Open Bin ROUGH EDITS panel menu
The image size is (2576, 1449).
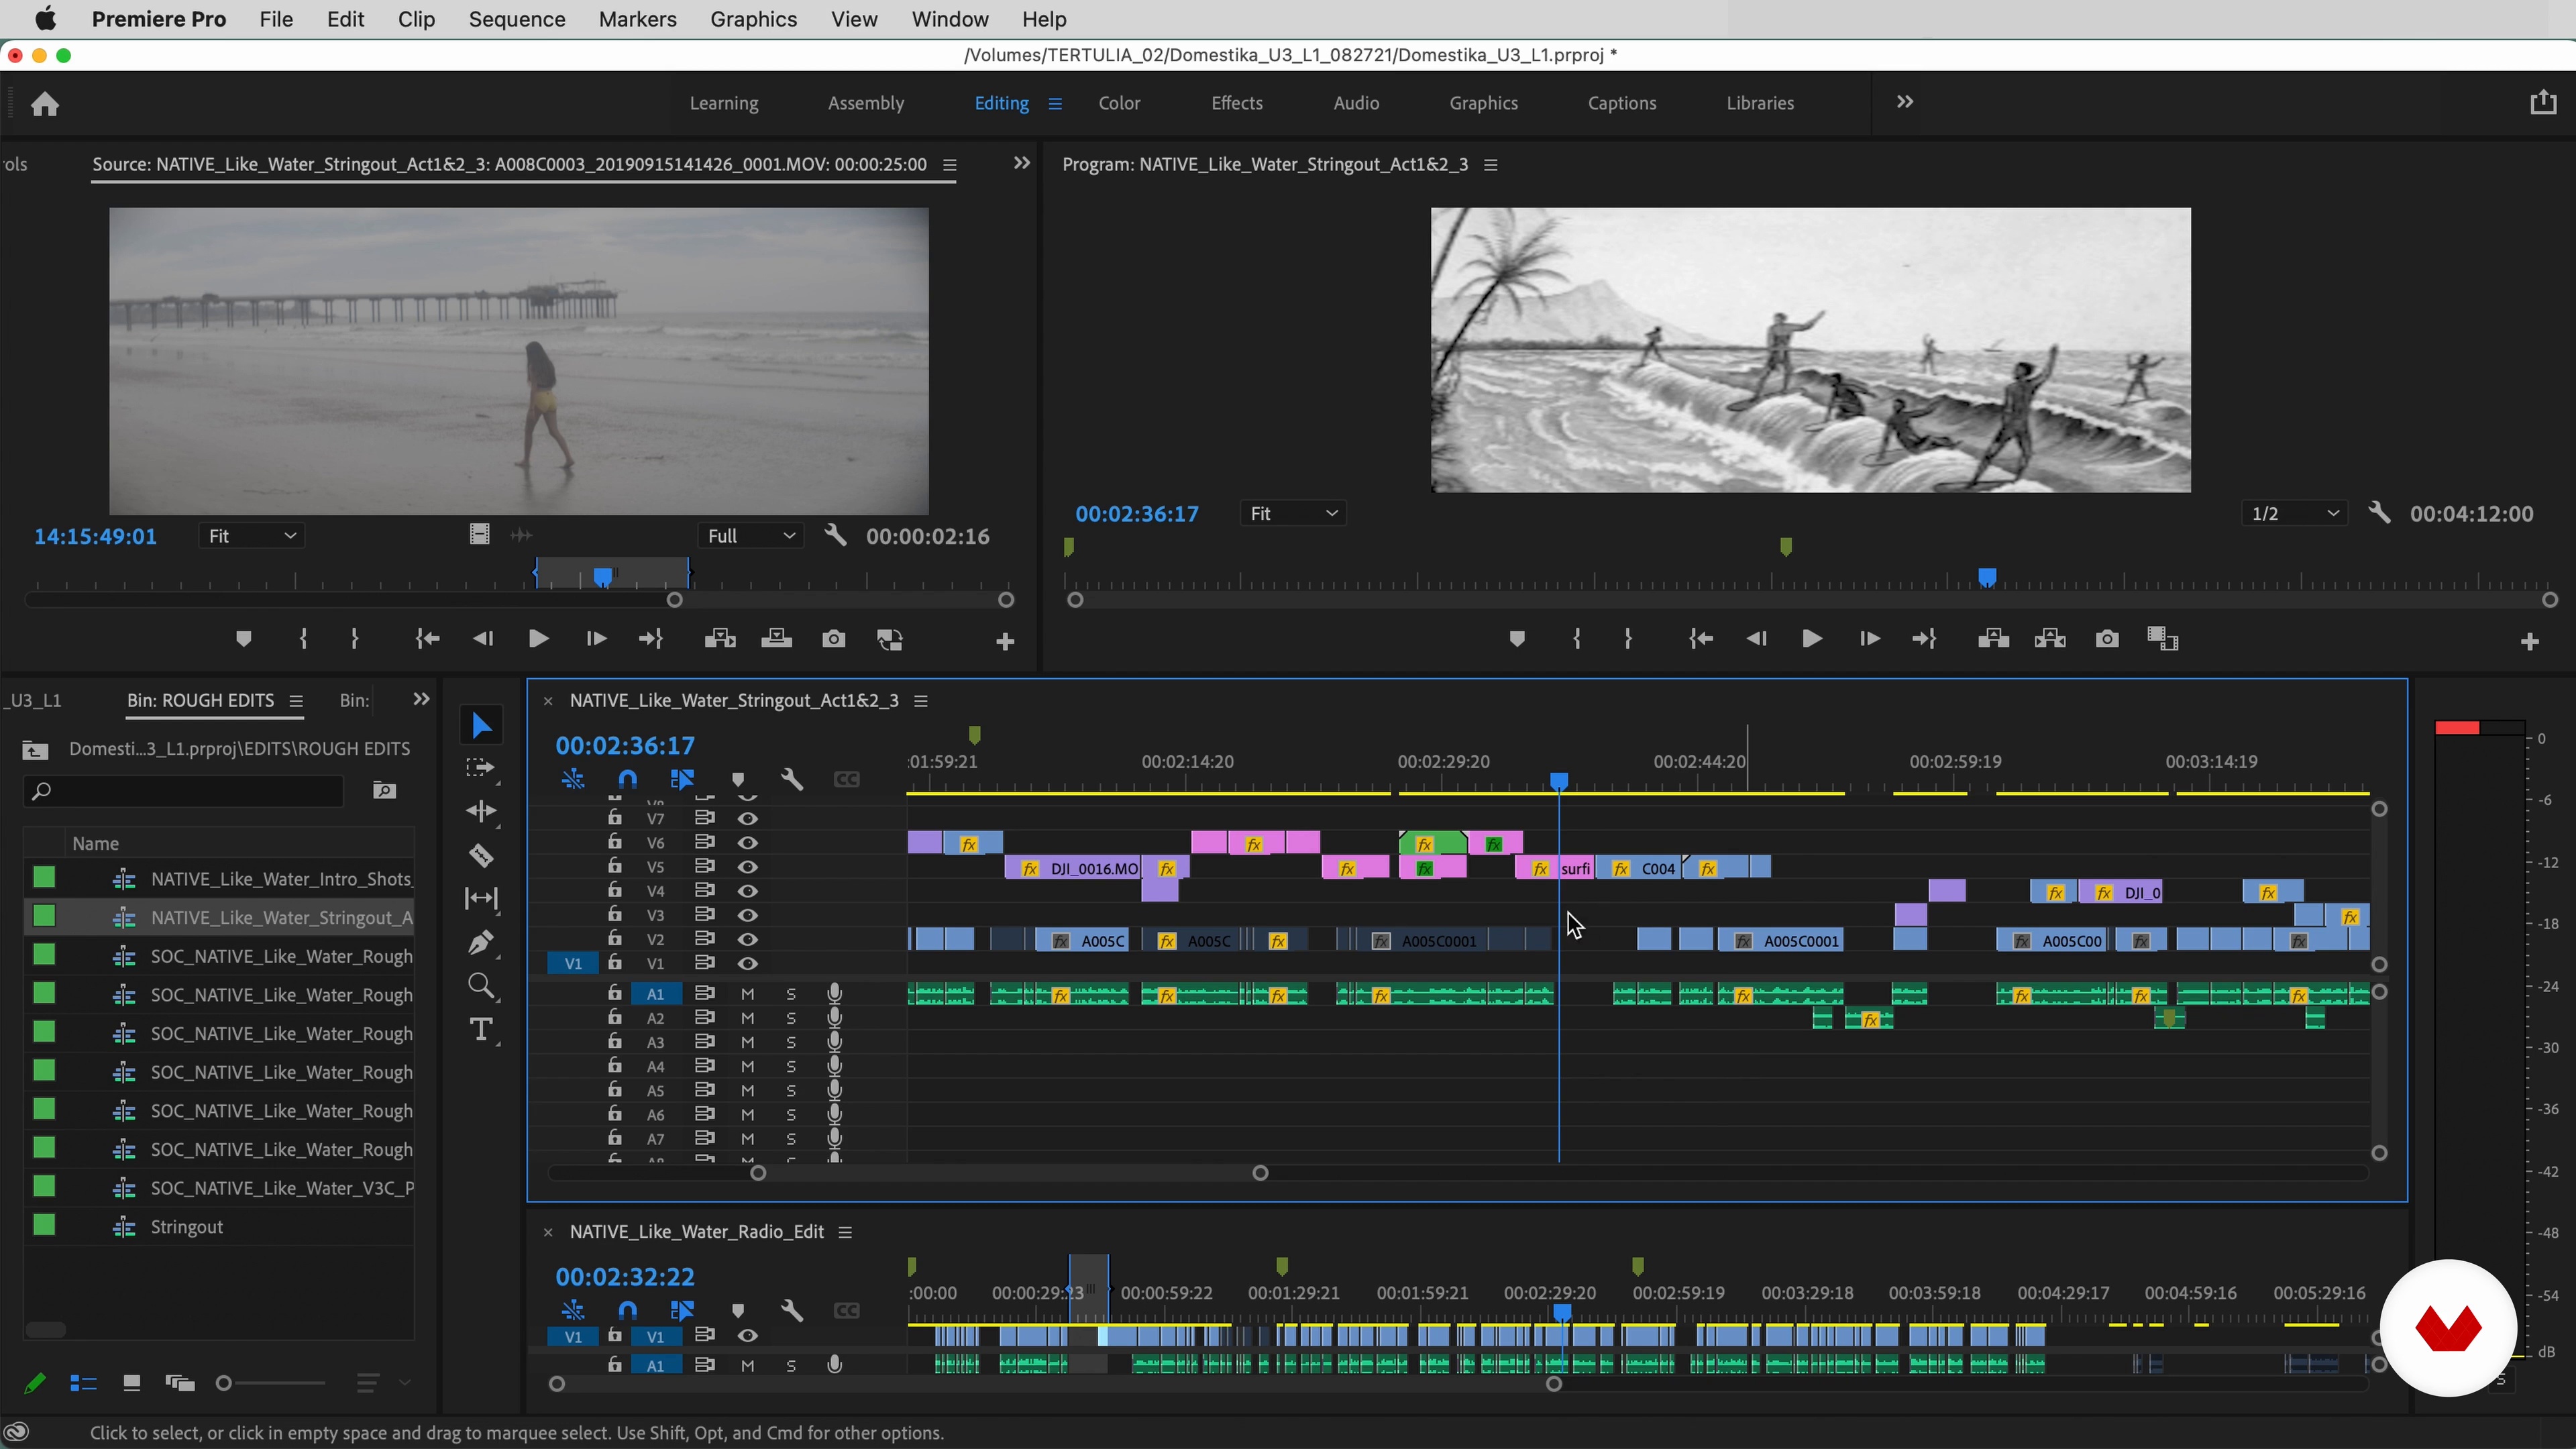(x=296, y=701)
